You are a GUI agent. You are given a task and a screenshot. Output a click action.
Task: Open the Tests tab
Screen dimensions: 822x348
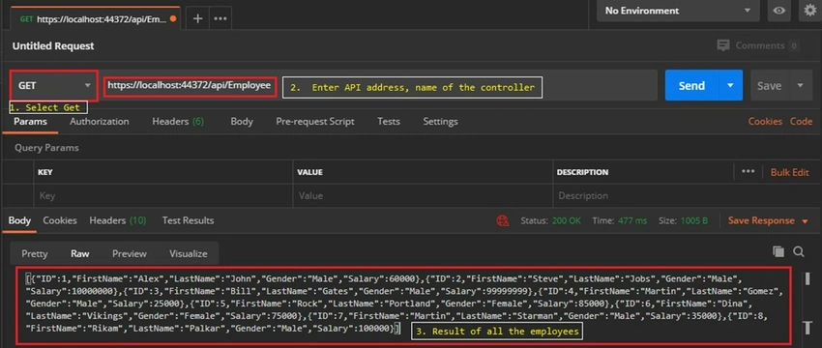(389, 122)
